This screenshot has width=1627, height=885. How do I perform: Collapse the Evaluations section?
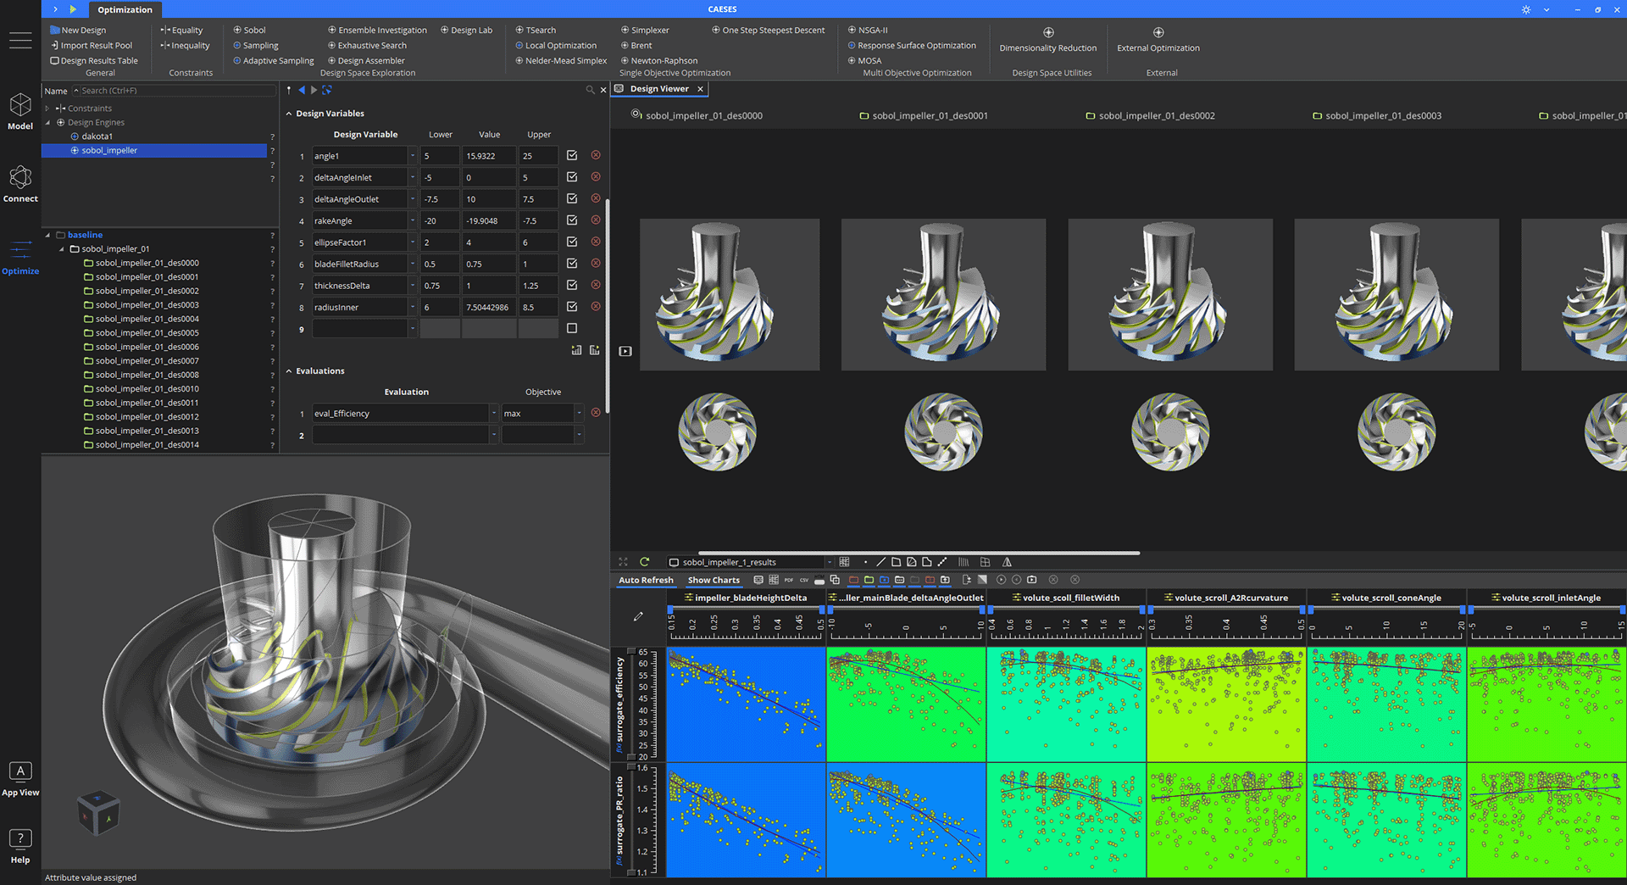[x=289, y=371]
